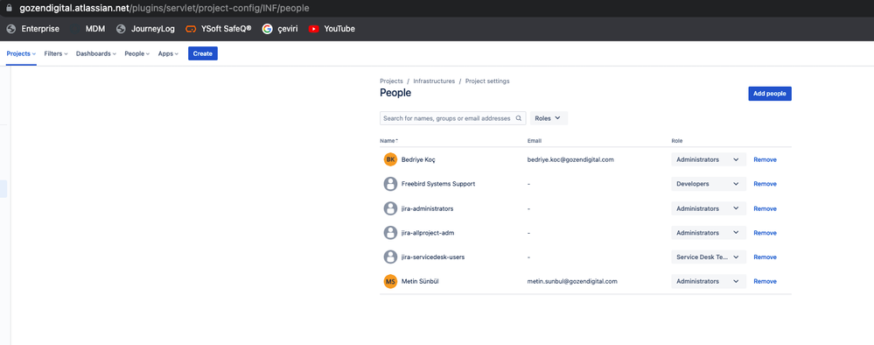Expand Bedriye Koç's Administrators role dropdown

tap(709, 159)
